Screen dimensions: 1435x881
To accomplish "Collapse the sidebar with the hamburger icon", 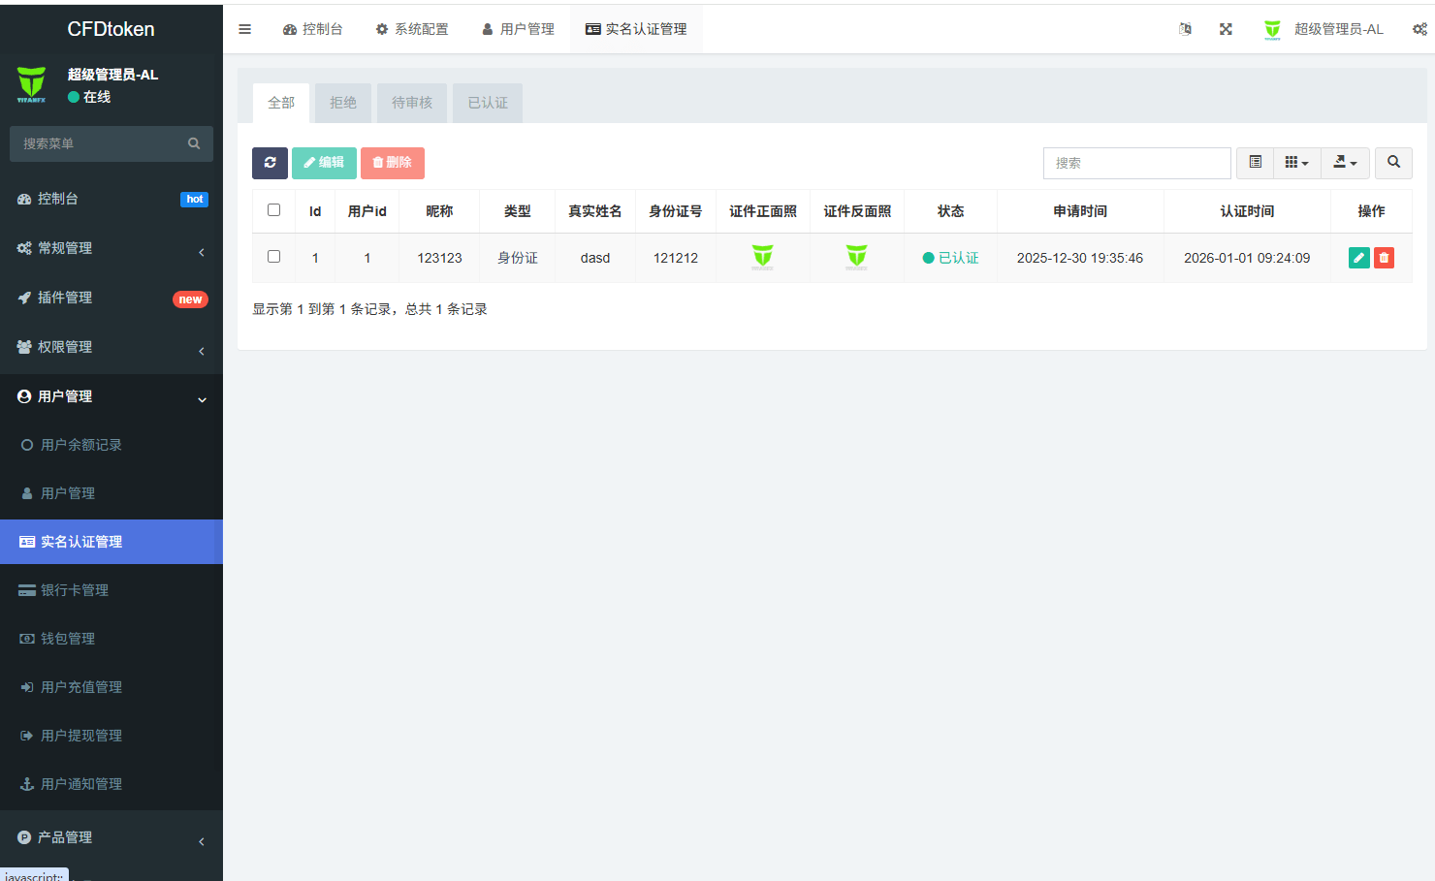I will click(x=244, y=28).
